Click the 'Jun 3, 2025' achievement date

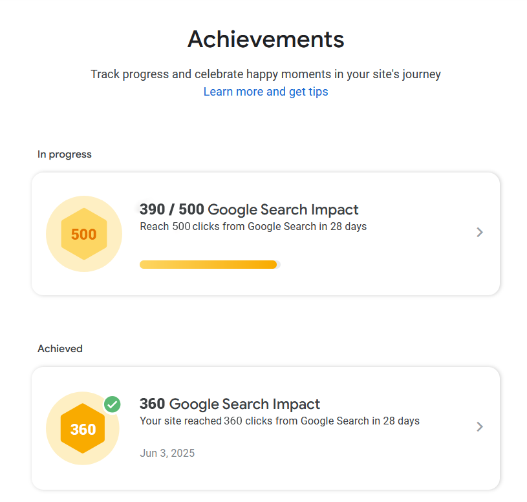(167, 453)
